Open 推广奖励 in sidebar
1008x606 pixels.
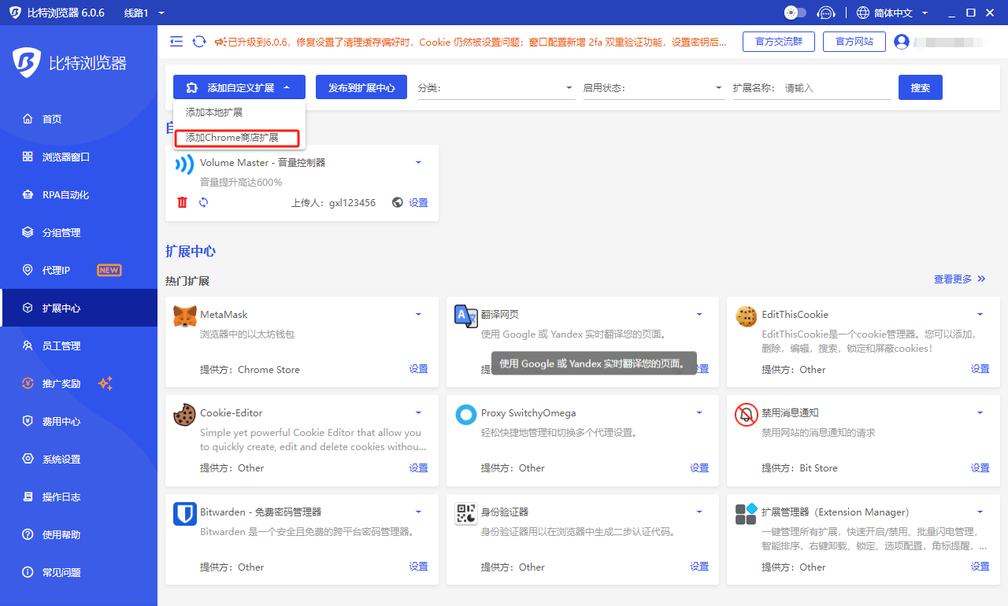coord(79,383)
